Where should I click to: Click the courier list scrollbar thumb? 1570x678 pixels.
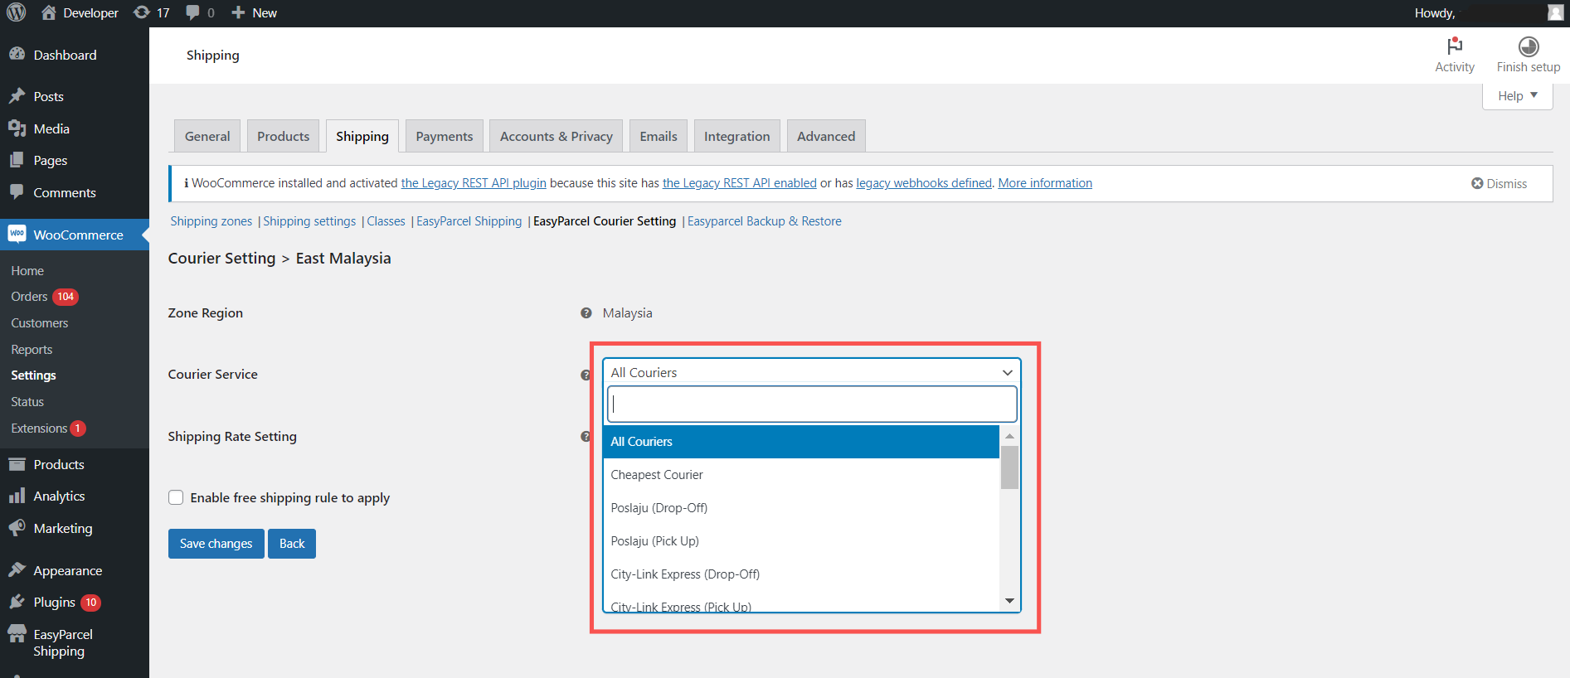pyautogui.click(x=1009, y=467)
